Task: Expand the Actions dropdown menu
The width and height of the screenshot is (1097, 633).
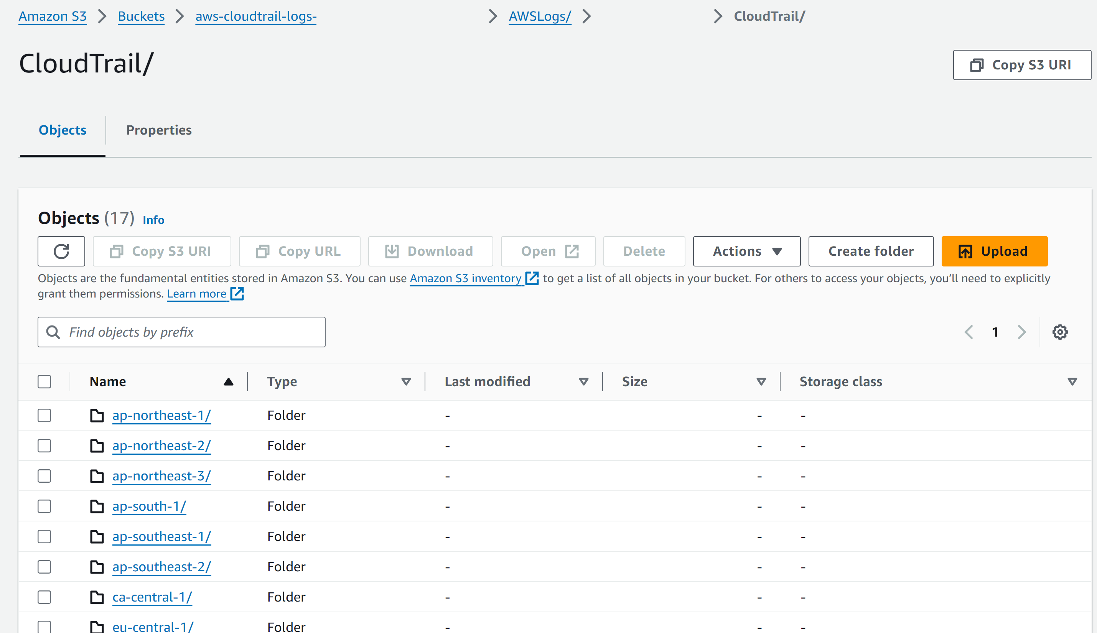Action: 746,251
